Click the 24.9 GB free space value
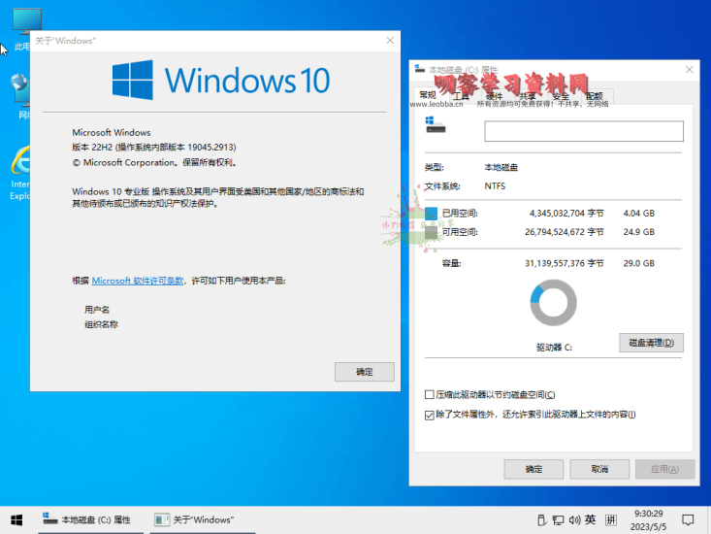 [x=639, y=232]
